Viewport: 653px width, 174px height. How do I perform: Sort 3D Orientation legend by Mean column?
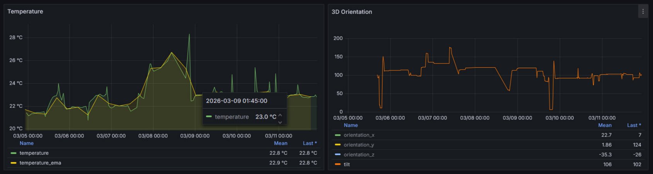coord(605,125)
